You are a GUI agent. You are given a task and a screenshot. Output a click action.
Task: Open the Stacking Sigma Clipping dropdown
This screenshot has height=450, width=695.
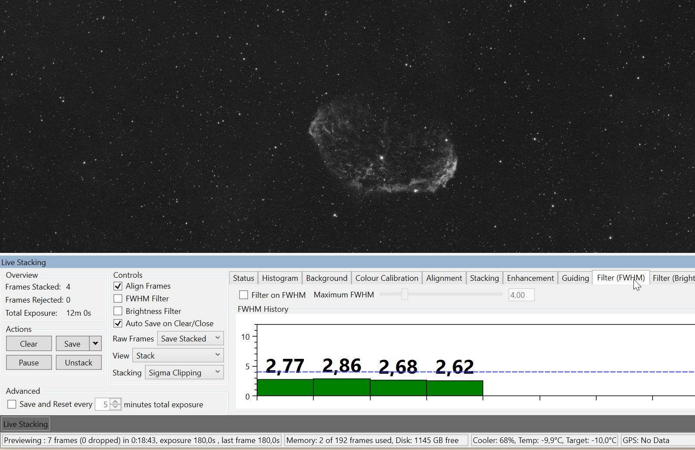point(184,372)
